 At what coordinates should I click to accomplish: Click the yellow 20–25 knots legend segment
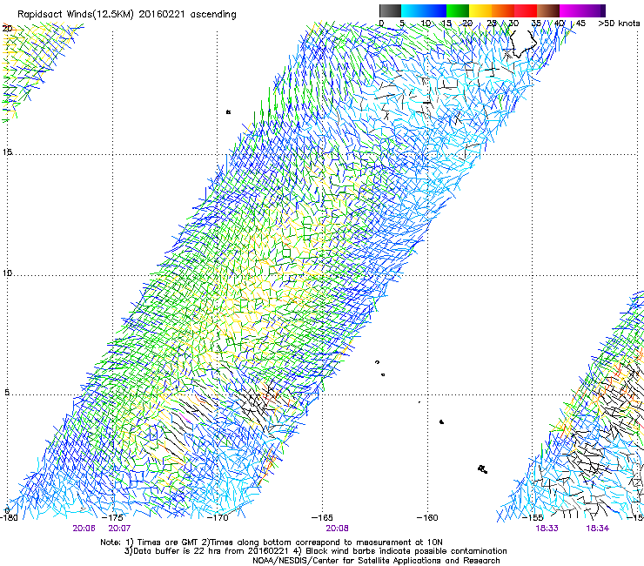coord(480,10)
